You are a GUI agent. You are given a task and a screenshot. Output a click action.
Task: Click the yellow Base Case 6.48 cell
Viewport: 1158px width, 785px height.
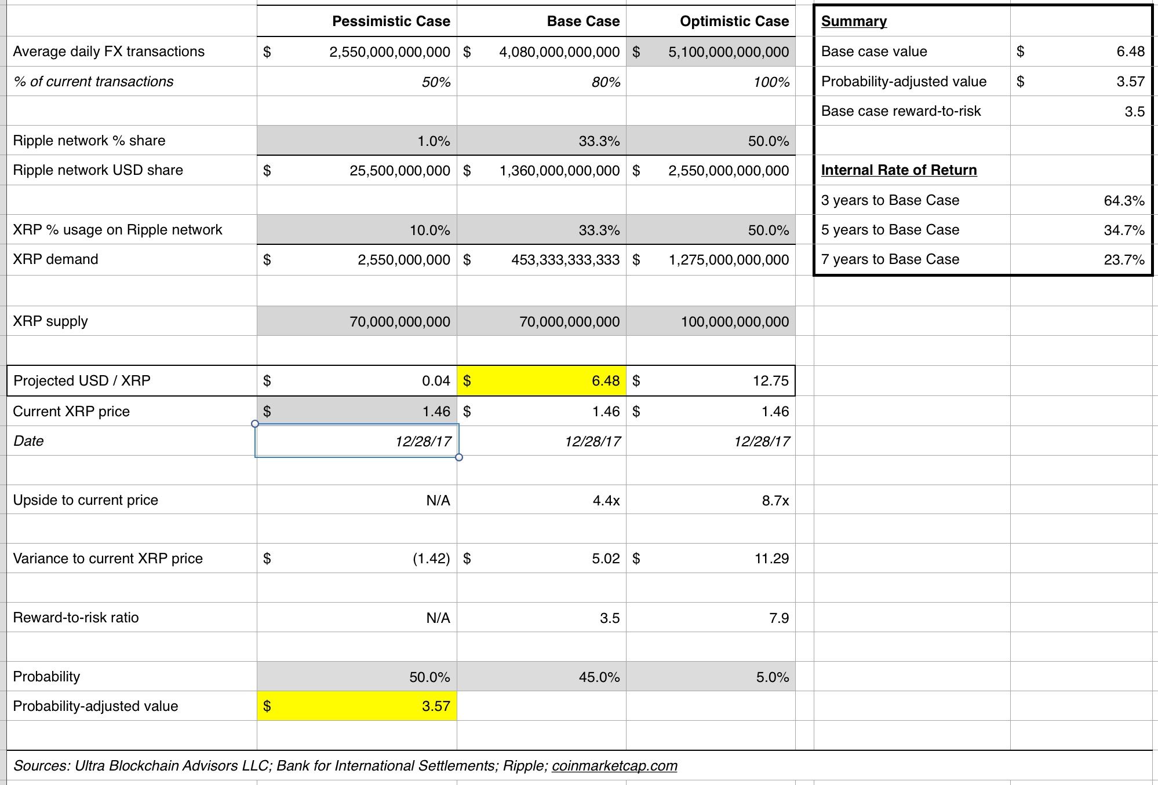tap(541, 381)
